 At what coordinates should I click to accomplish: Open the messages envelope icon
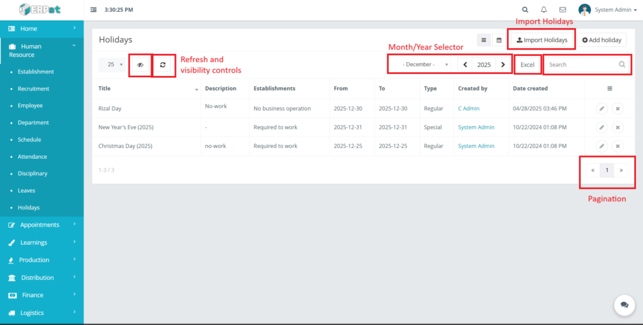tap(563, 10)
